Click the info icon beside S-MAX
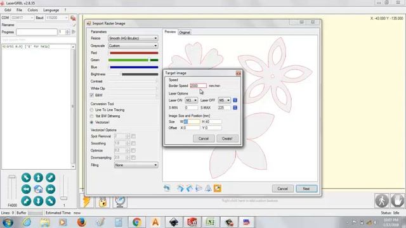406x228 pixels. pos(235,108)
